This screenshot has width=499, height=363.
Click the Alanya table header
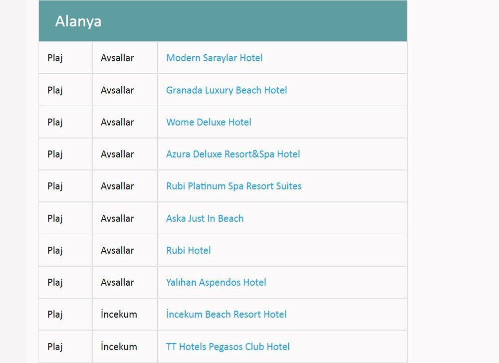tap(78, 21)
